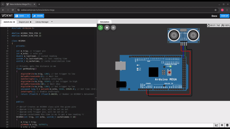This screenshot has width=230, height=129.
Task: Reload the browser page
Action: click(x=13, y=10)
